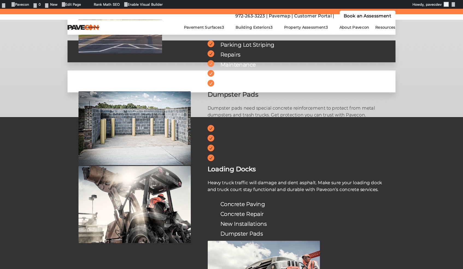Click the checkmark icon beside Parking Lot Striping
The height and width of the screenshot is (269, 463).
(211, 44)
